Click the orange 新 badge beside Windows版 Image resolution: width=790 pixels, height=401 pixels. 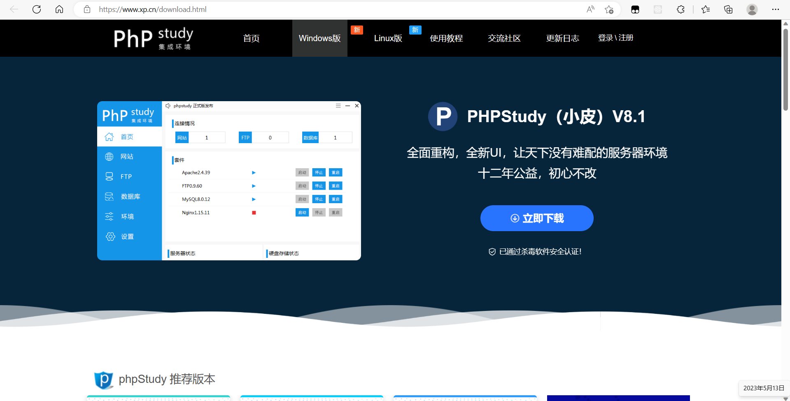[357, 30]
